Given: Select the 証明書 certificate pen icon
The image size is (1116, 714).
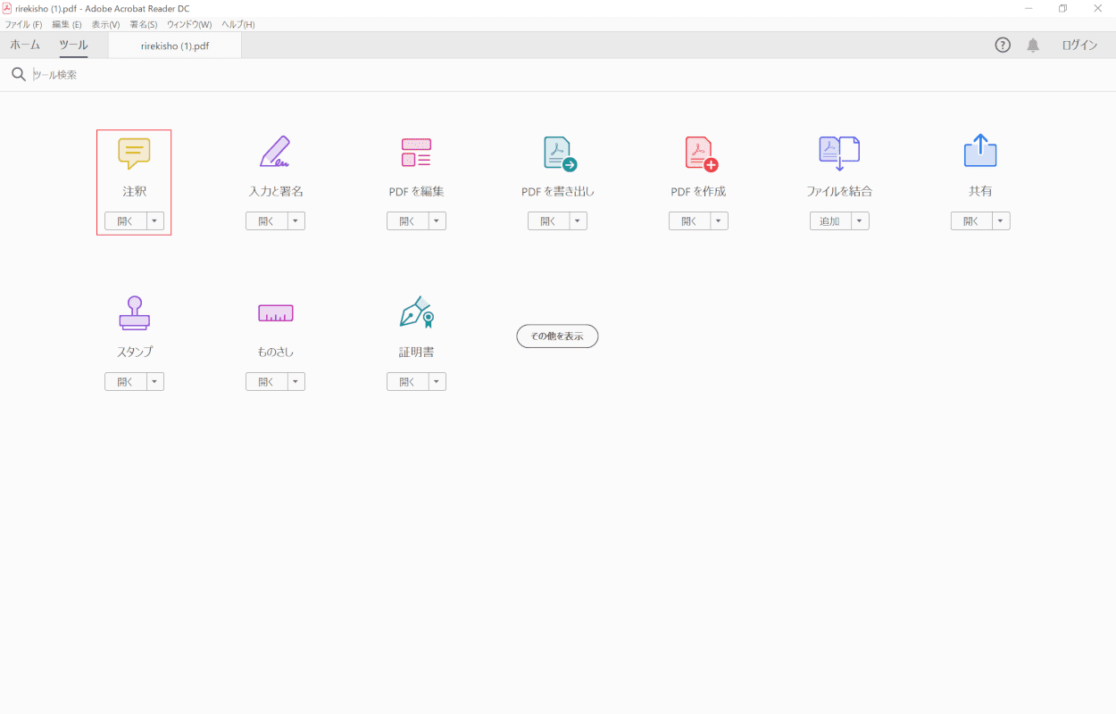Looking at the screenshot, I should click(416, 313).
